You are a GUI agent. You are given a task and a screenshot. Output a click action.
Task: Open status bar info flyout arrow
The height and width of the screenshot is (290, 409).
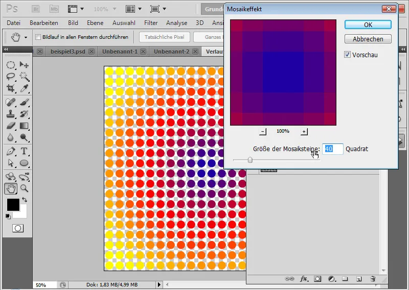[x=159, y=284]
